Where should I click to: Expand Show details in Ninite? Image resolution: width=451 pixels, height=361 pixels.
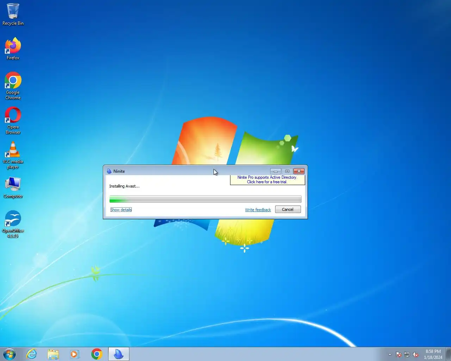tap(121, 210)
